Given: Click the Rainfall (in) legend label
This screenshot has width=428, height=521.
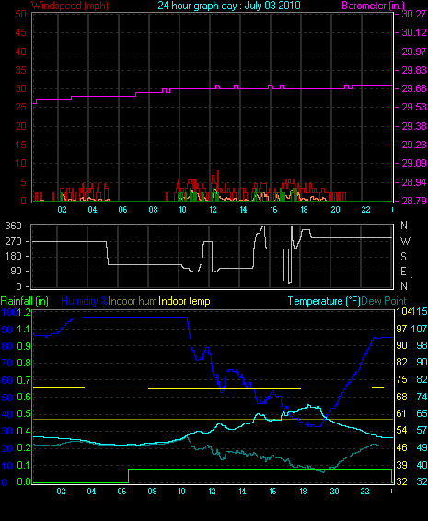Looking at the screenshot, I should (25, 301).
